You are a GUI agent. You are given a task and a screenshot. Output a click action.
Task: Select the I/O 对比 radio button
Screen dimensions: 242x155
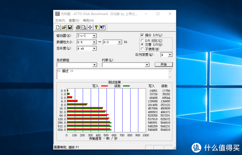142,40
